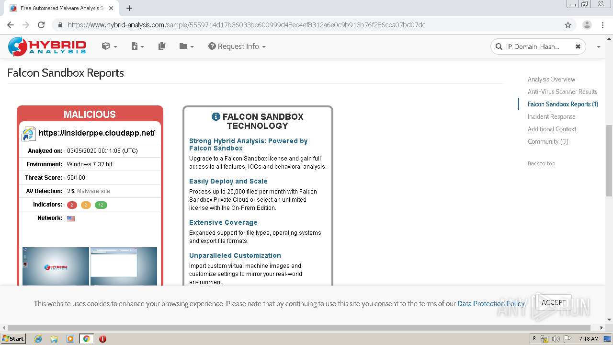Open the Request Info menu
The width and height of the screenshot is (613, 345).
[237, 46]
